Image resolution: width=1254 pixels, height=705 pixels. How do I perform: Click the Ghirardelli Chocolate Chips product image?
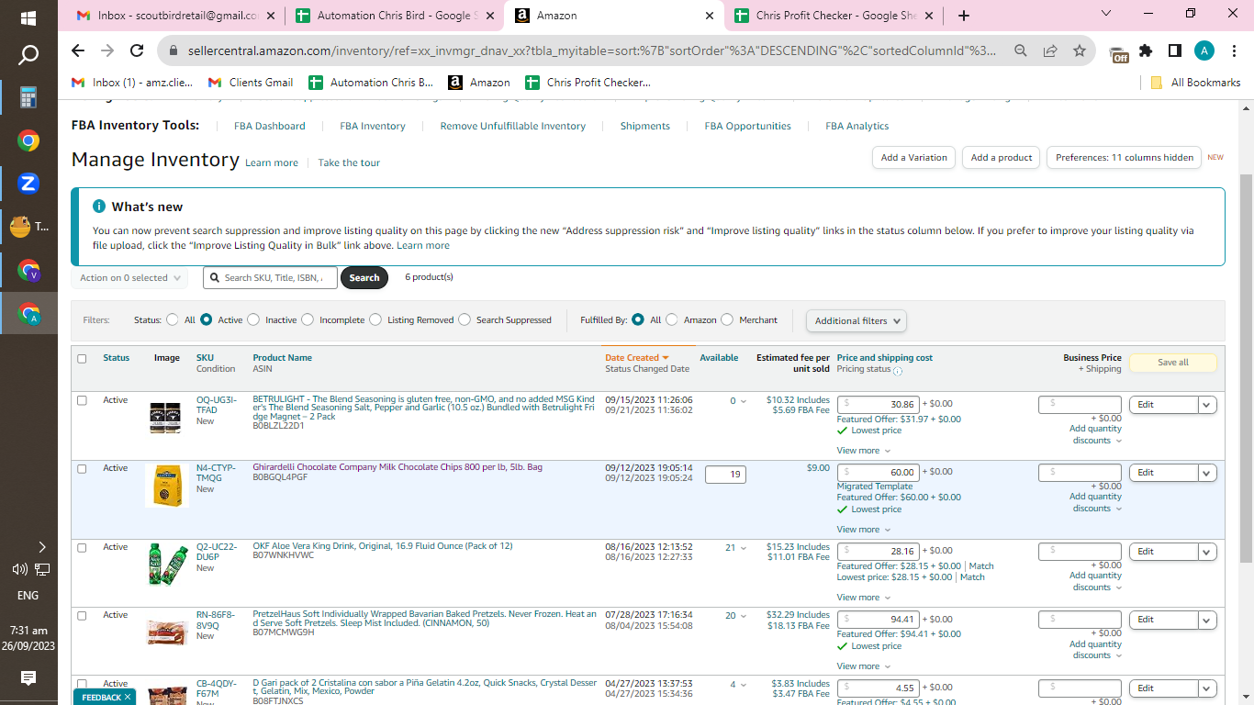tap(166, 486)
